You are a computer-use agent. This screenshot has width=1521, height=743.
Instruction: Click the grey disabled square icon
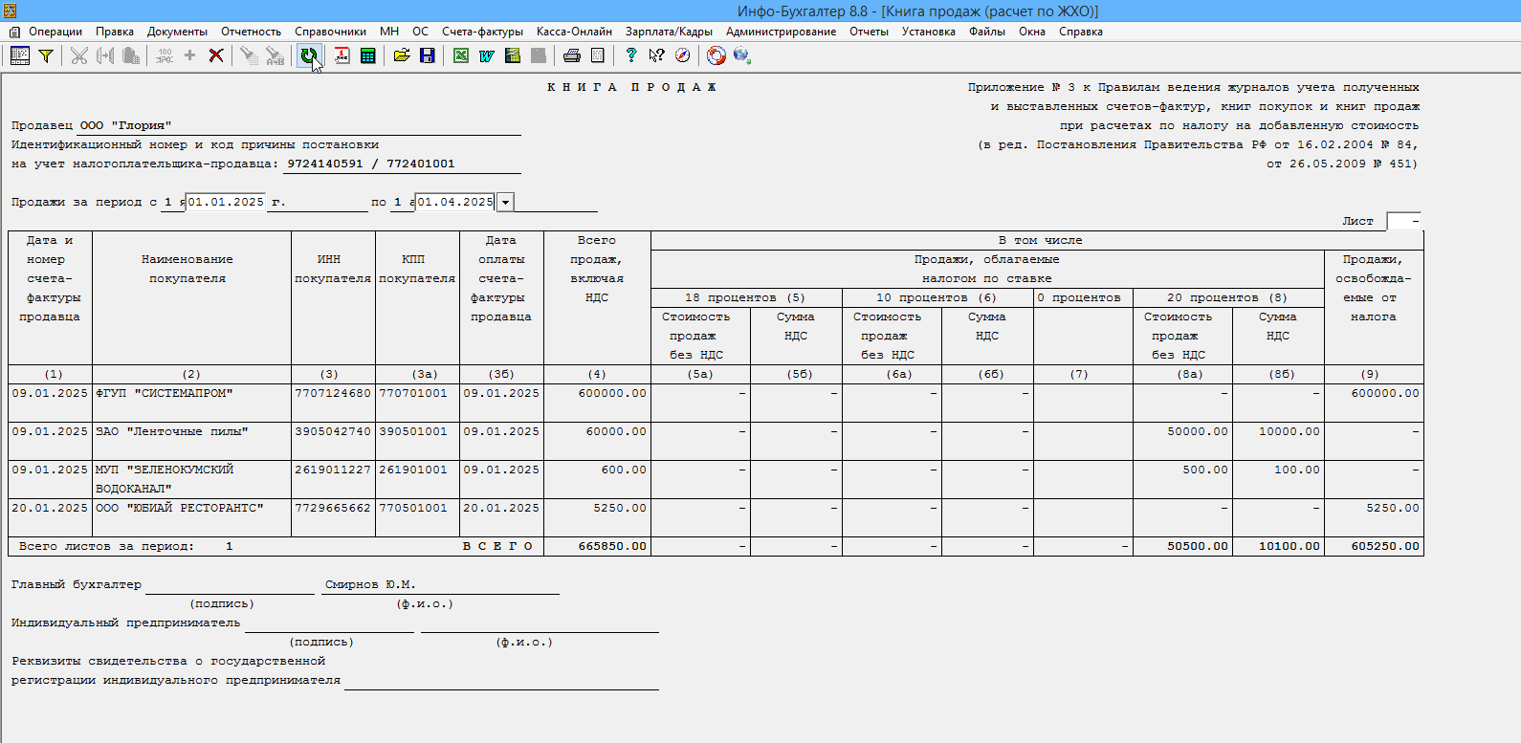click(x=539, y=55)
